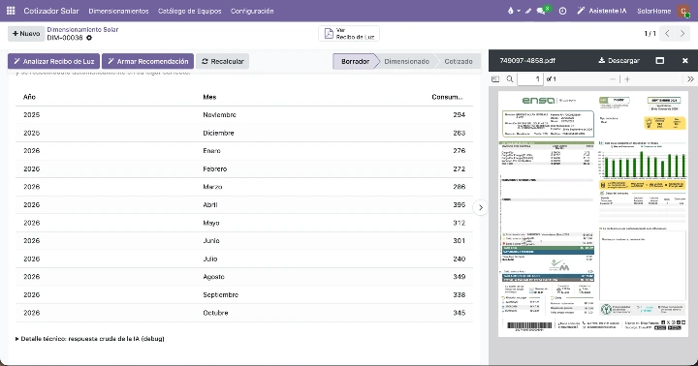This screenshot has width=698, height=366.
Task: Zoom out the PDF with minus
Action: pyautogui.click(x=613, y=79)
